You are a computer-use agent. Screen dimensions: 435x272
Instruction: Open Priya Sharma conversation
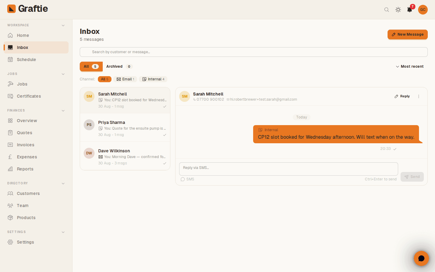coord(125,128)
